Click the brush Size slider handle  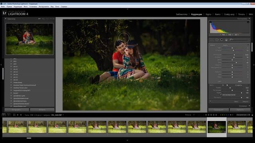[230, 88]
